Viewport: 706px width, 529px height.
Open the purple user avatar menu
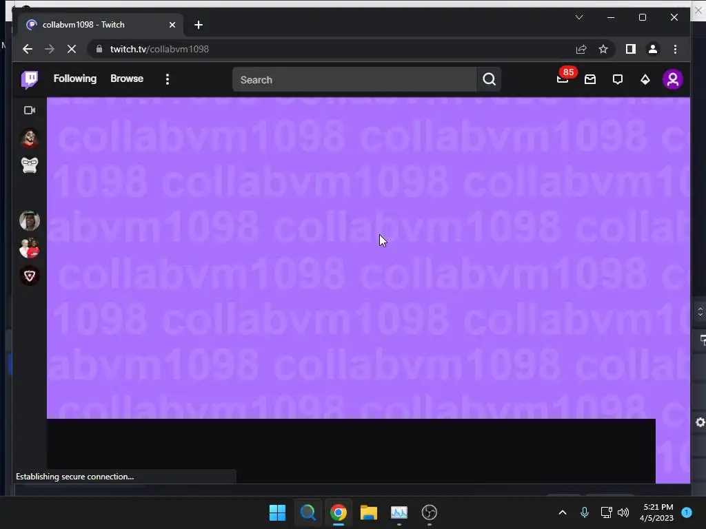tap(673, 80)
